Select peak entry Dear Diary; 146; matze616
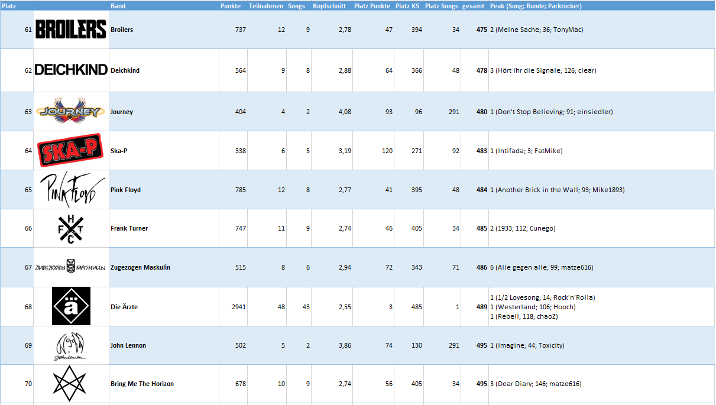 pyautogui.click(x=536, y=384)
